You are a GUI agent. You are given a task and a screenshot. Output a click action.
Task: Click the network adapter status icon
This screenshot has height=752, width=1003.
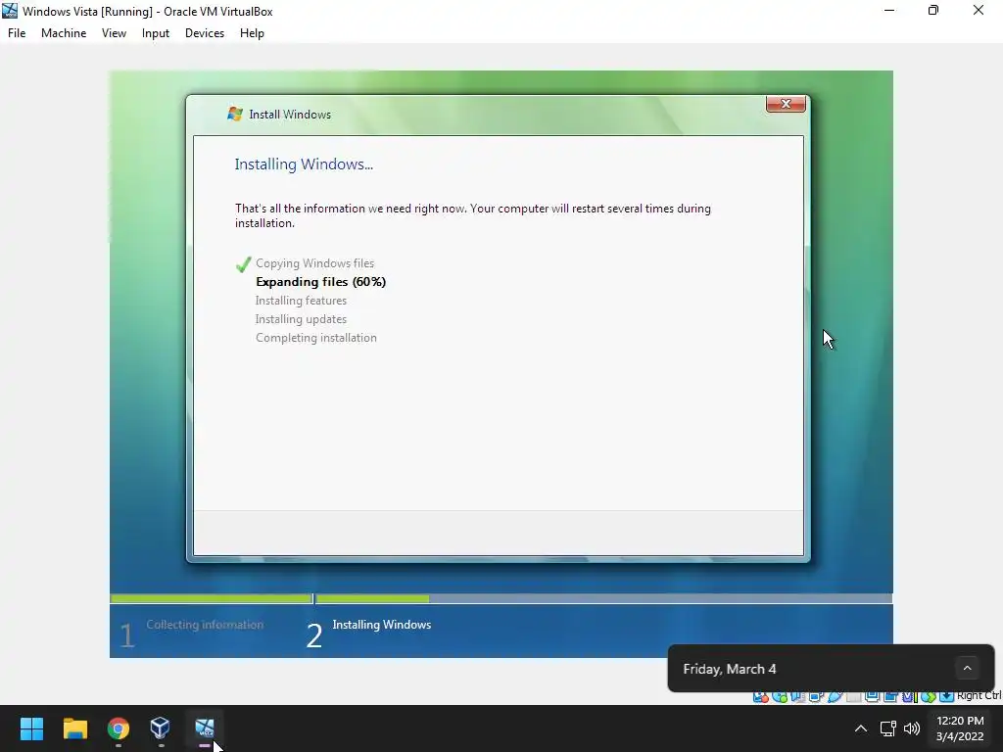816,696
